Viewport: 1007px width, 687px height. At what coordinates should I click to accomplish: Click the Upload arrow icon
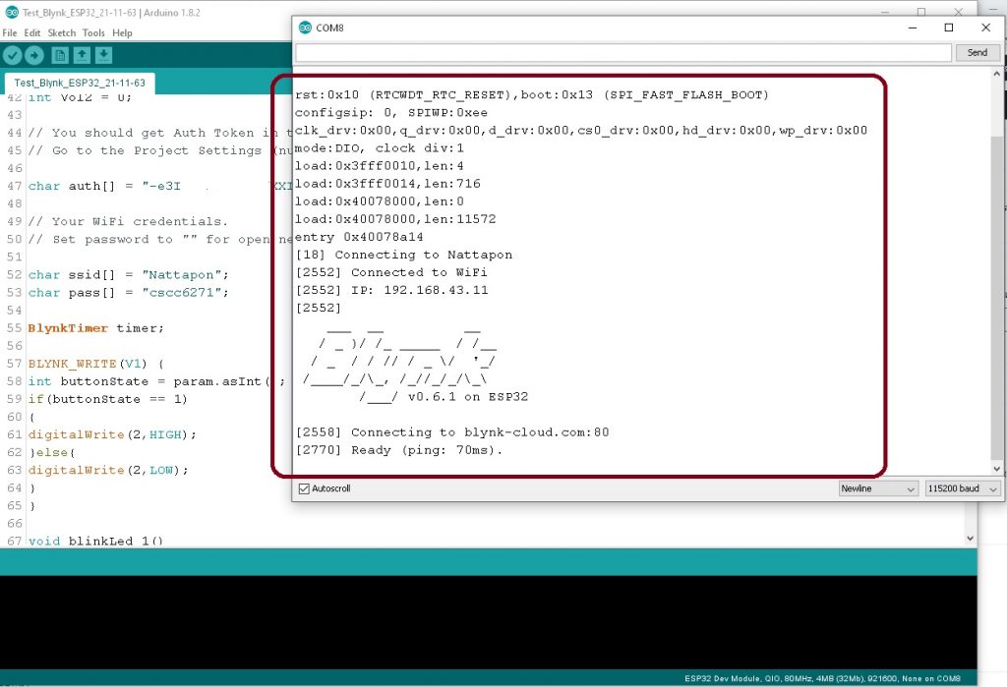pyautogui.click(x=34, y=55)
